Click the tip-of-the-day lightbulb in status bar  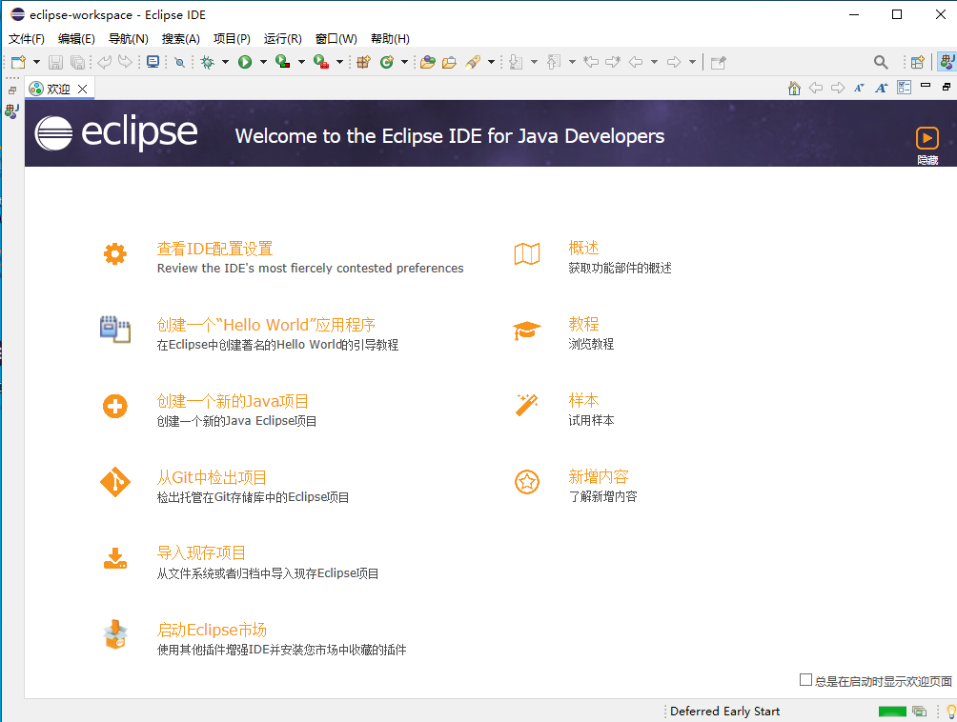coord(949,712)
